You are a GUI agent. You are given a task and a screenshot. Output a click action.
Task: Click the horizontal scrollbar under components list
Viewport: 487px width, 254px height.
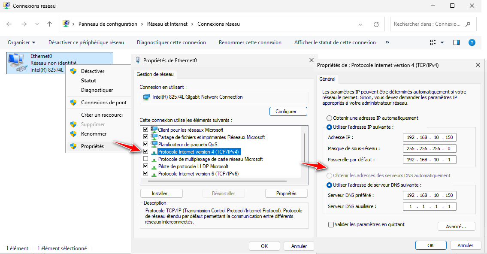click(217, 181)
